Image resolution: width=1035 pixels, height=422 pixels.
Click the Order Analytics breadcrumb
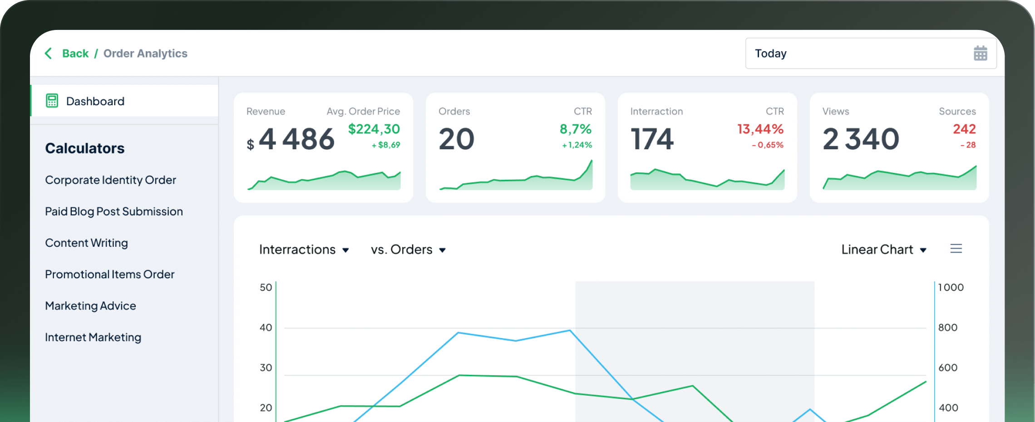coord(145,54)
